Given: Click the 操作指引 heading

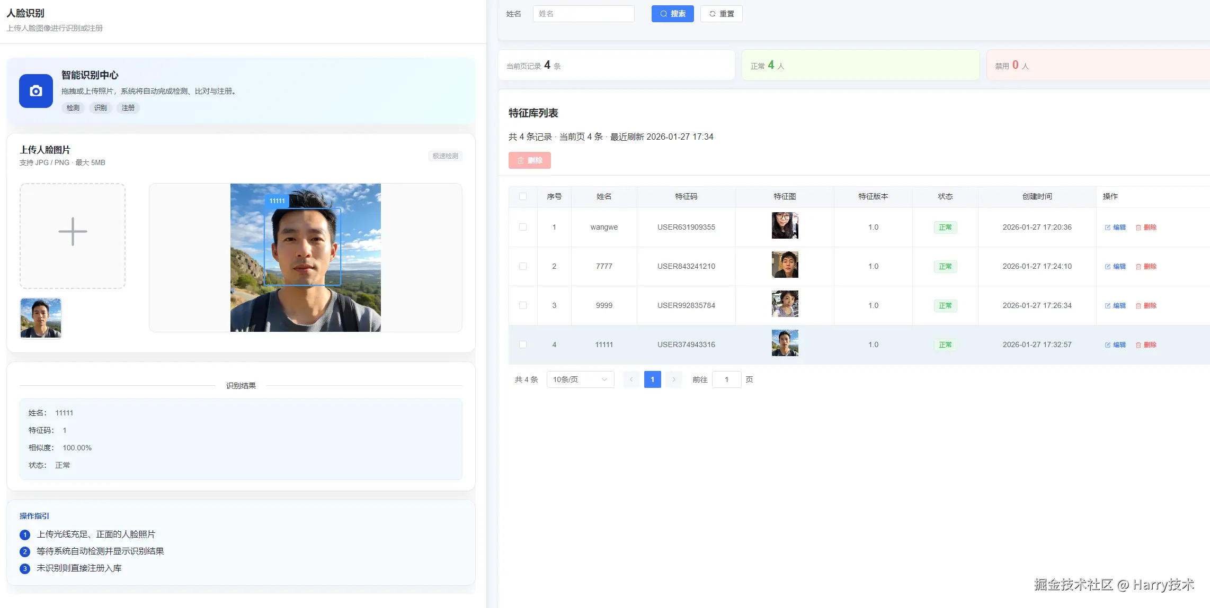Looking at the screenshot, I should click(34, 516).
